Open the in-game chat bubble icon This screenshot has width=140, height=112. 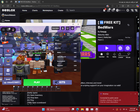pos(8,30)
